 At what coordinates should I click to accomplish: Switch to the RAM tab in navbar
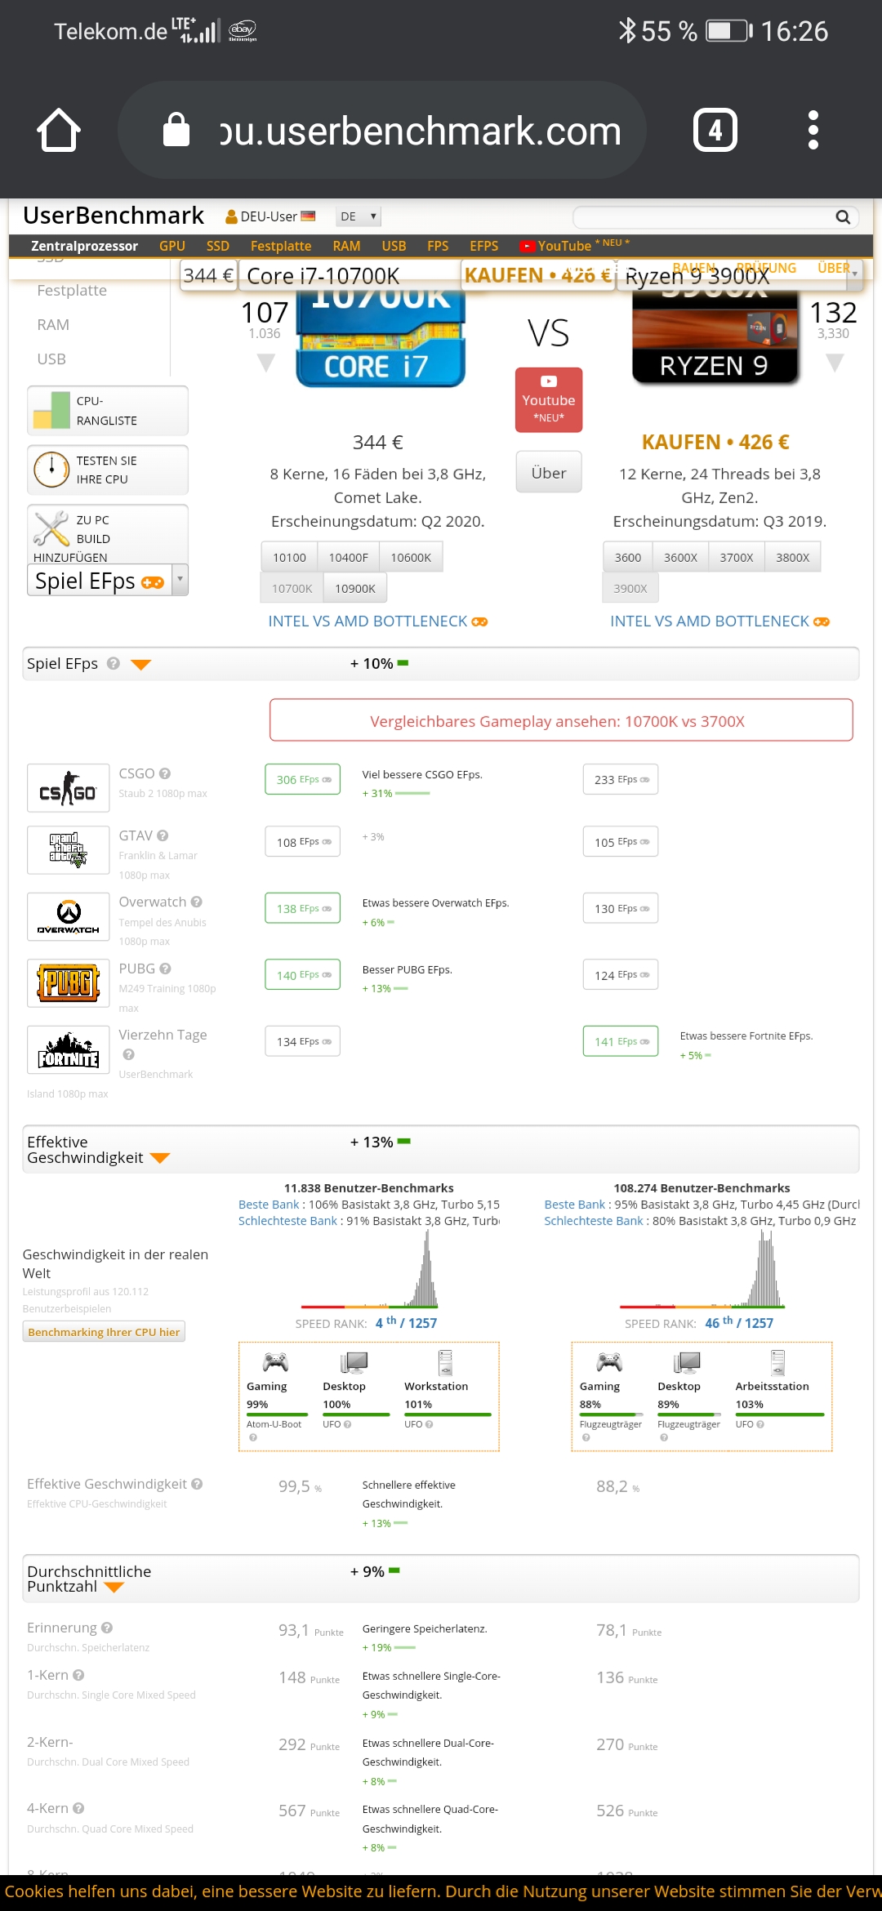pos(346,246)
